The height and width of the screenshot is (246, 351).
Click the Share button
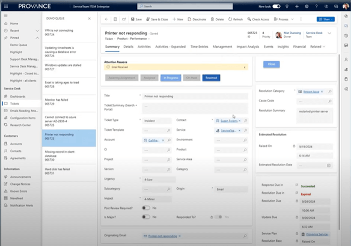click(x=326, y=19)
